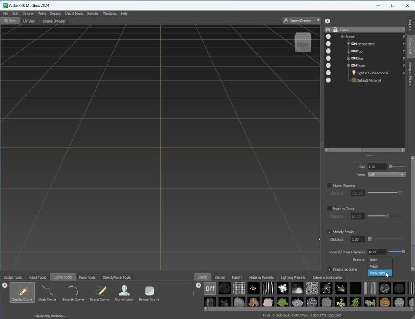Screen dimensions: 415x319
Task: Click the Steady Stroke Distance input field
Action: (357, 239)
